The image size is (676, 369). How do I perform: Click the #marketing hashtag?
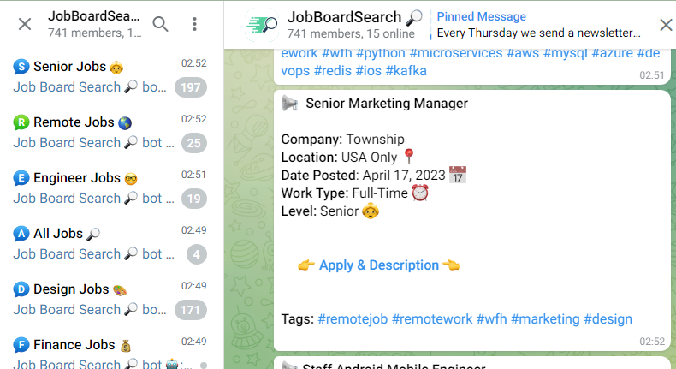(544, 318)
